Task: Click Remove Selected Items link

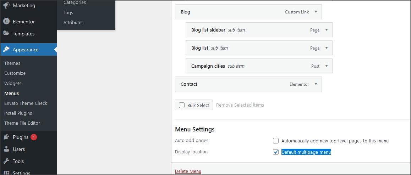Action: pos(240,105)
